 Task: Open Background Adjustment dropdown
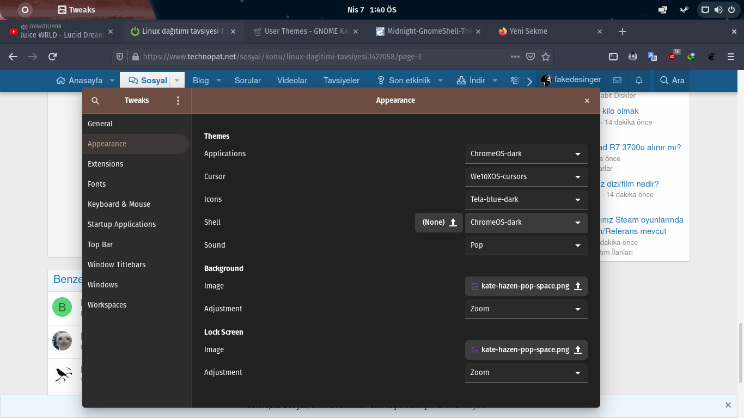coord(526,309)
